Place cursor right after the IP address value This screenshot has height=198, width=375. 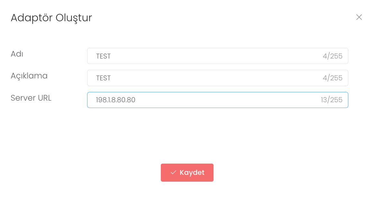click(x=136, y=100)
